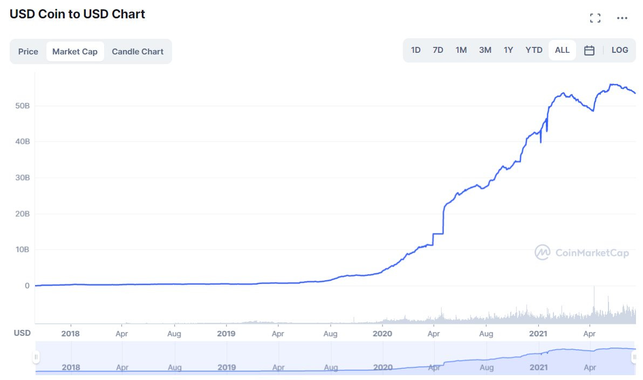
Task: Switch to the Price tab
Action: click(28, 52)
